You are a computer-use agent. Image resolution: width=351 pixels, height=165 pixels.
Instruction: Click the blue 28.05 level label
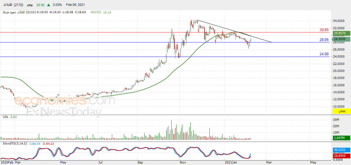click(324, 40)
